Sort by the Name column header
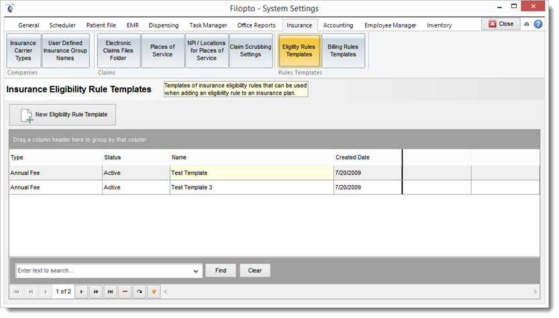 click(x=252, y=157)
